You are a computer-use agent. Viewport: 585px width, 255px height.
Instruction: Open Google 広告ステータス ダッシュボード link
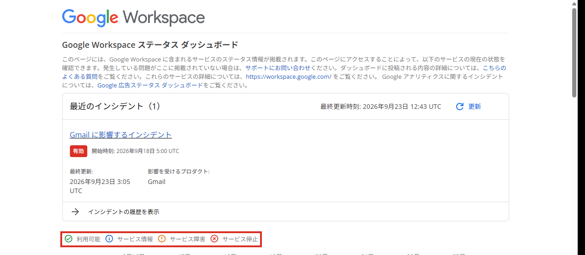pos(150,85)
